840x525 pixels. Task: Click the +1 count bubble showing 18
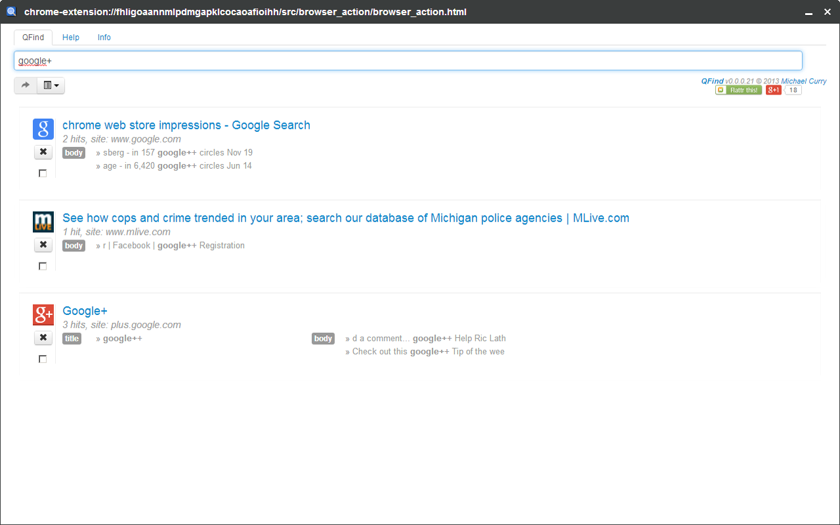(x=793, y=90)
